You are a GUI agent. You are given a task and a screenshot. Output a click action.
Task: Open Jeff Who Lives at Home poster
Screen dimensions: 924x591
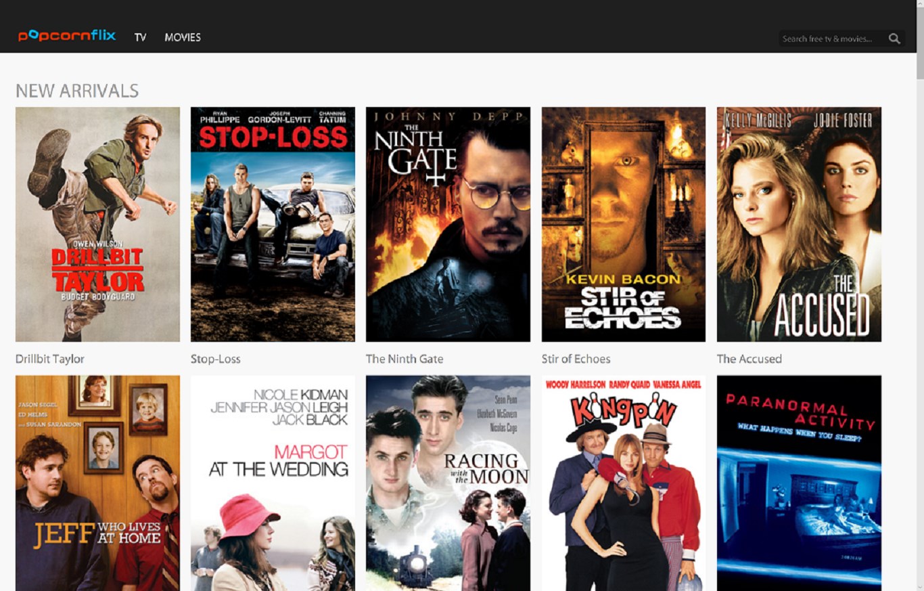coord(97,483)
